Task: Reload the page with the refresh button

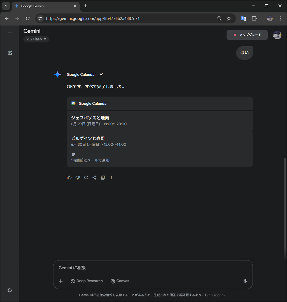Action: pyautogui.click(x=28, y=18)
